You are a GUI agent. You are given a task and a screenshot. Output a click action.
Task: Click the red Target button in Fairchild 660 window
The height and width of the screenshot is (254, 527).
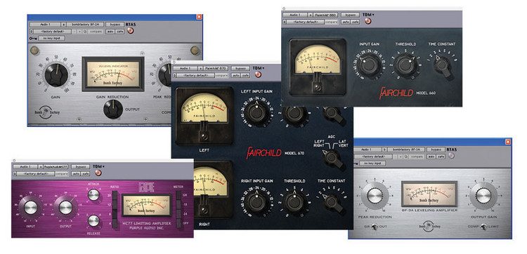pos(367,21)
